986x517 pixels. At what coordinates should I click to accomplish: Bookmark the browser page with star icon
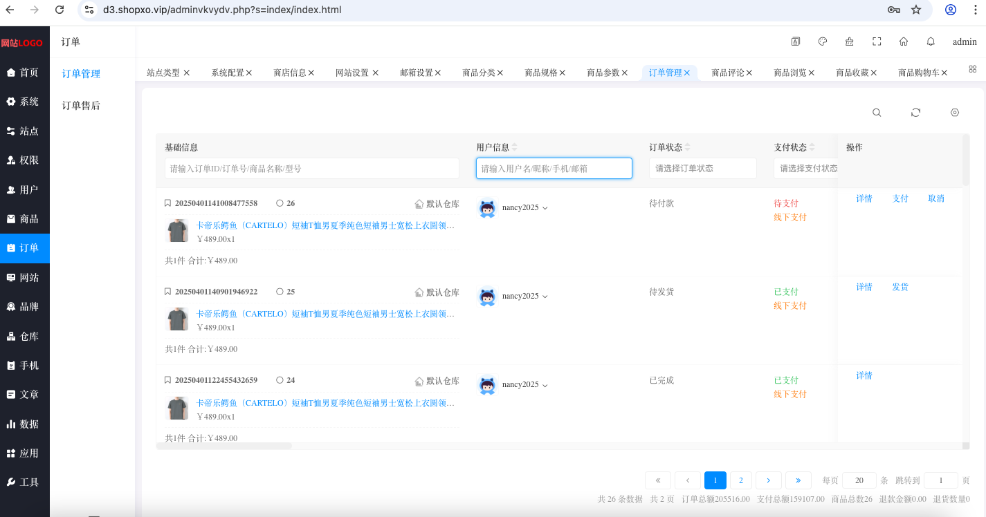click(916, 10)
